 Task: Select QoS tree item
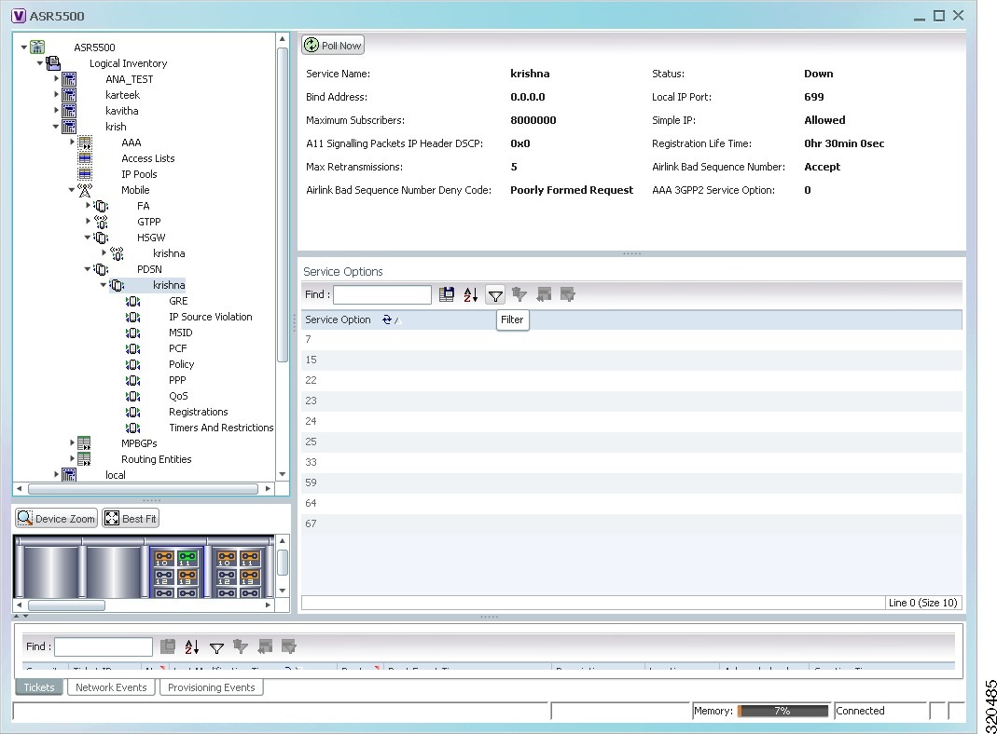tap(178, 396)
